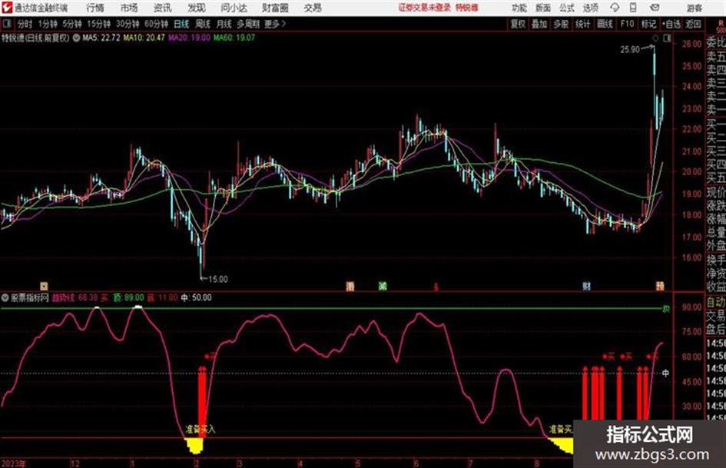This screenshot has height=468, width=726.
Task: Click the February 准备买入 signal label
Action: (x=201, y=429)
